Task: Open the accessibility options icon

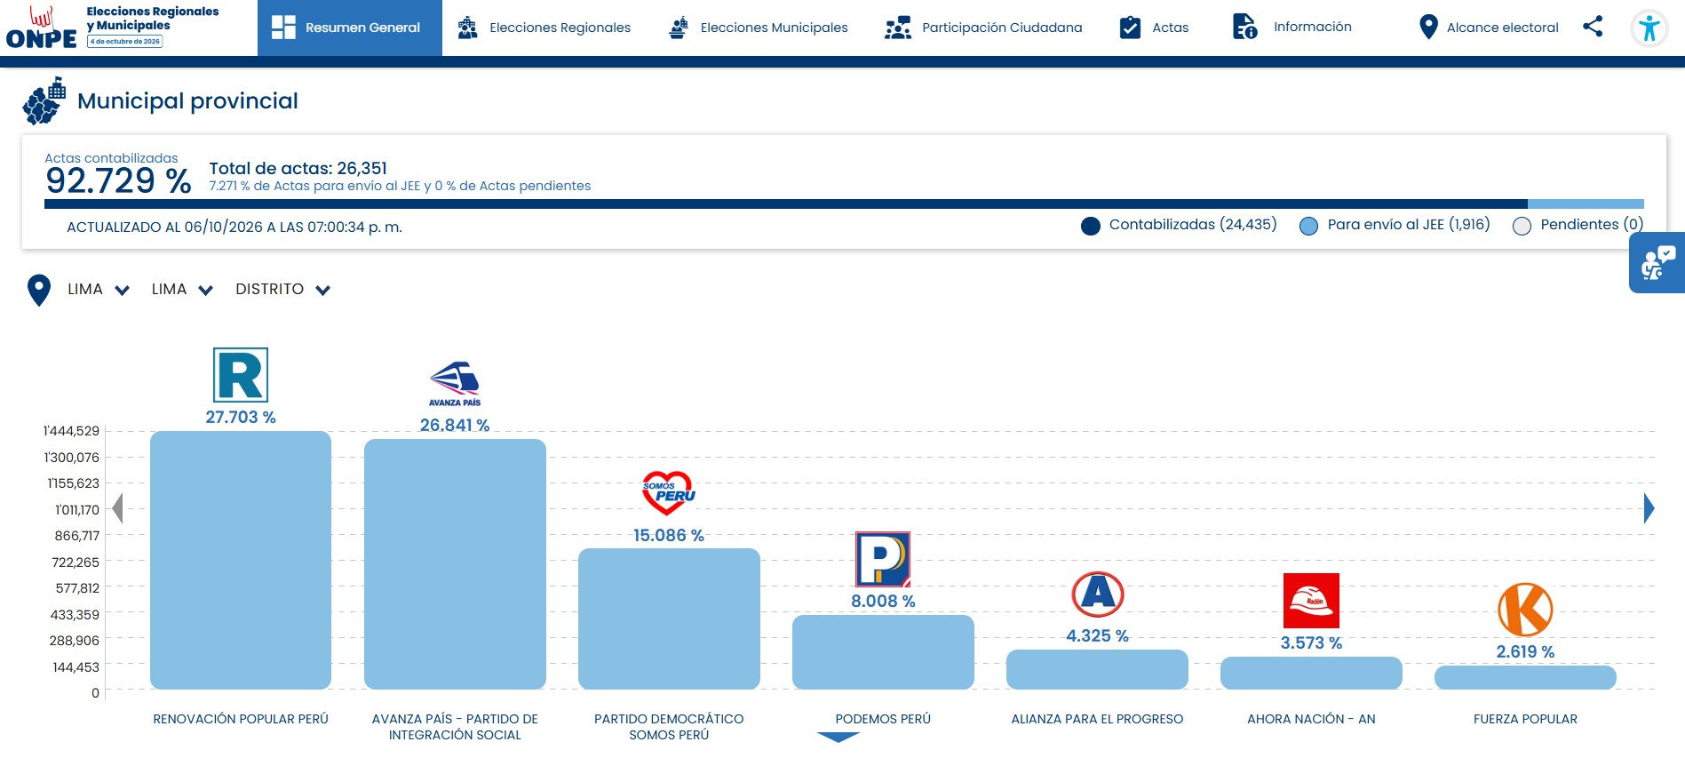Action: 1649,28
